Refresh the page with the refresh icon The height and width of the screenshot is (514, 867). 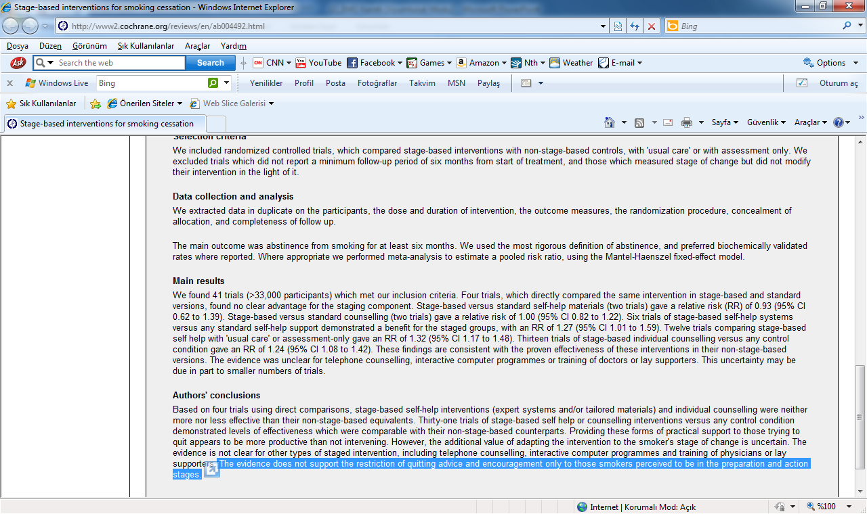pos(635,26)
